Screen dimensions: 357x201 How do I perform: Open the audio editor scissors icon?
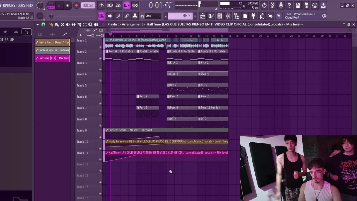272,5
